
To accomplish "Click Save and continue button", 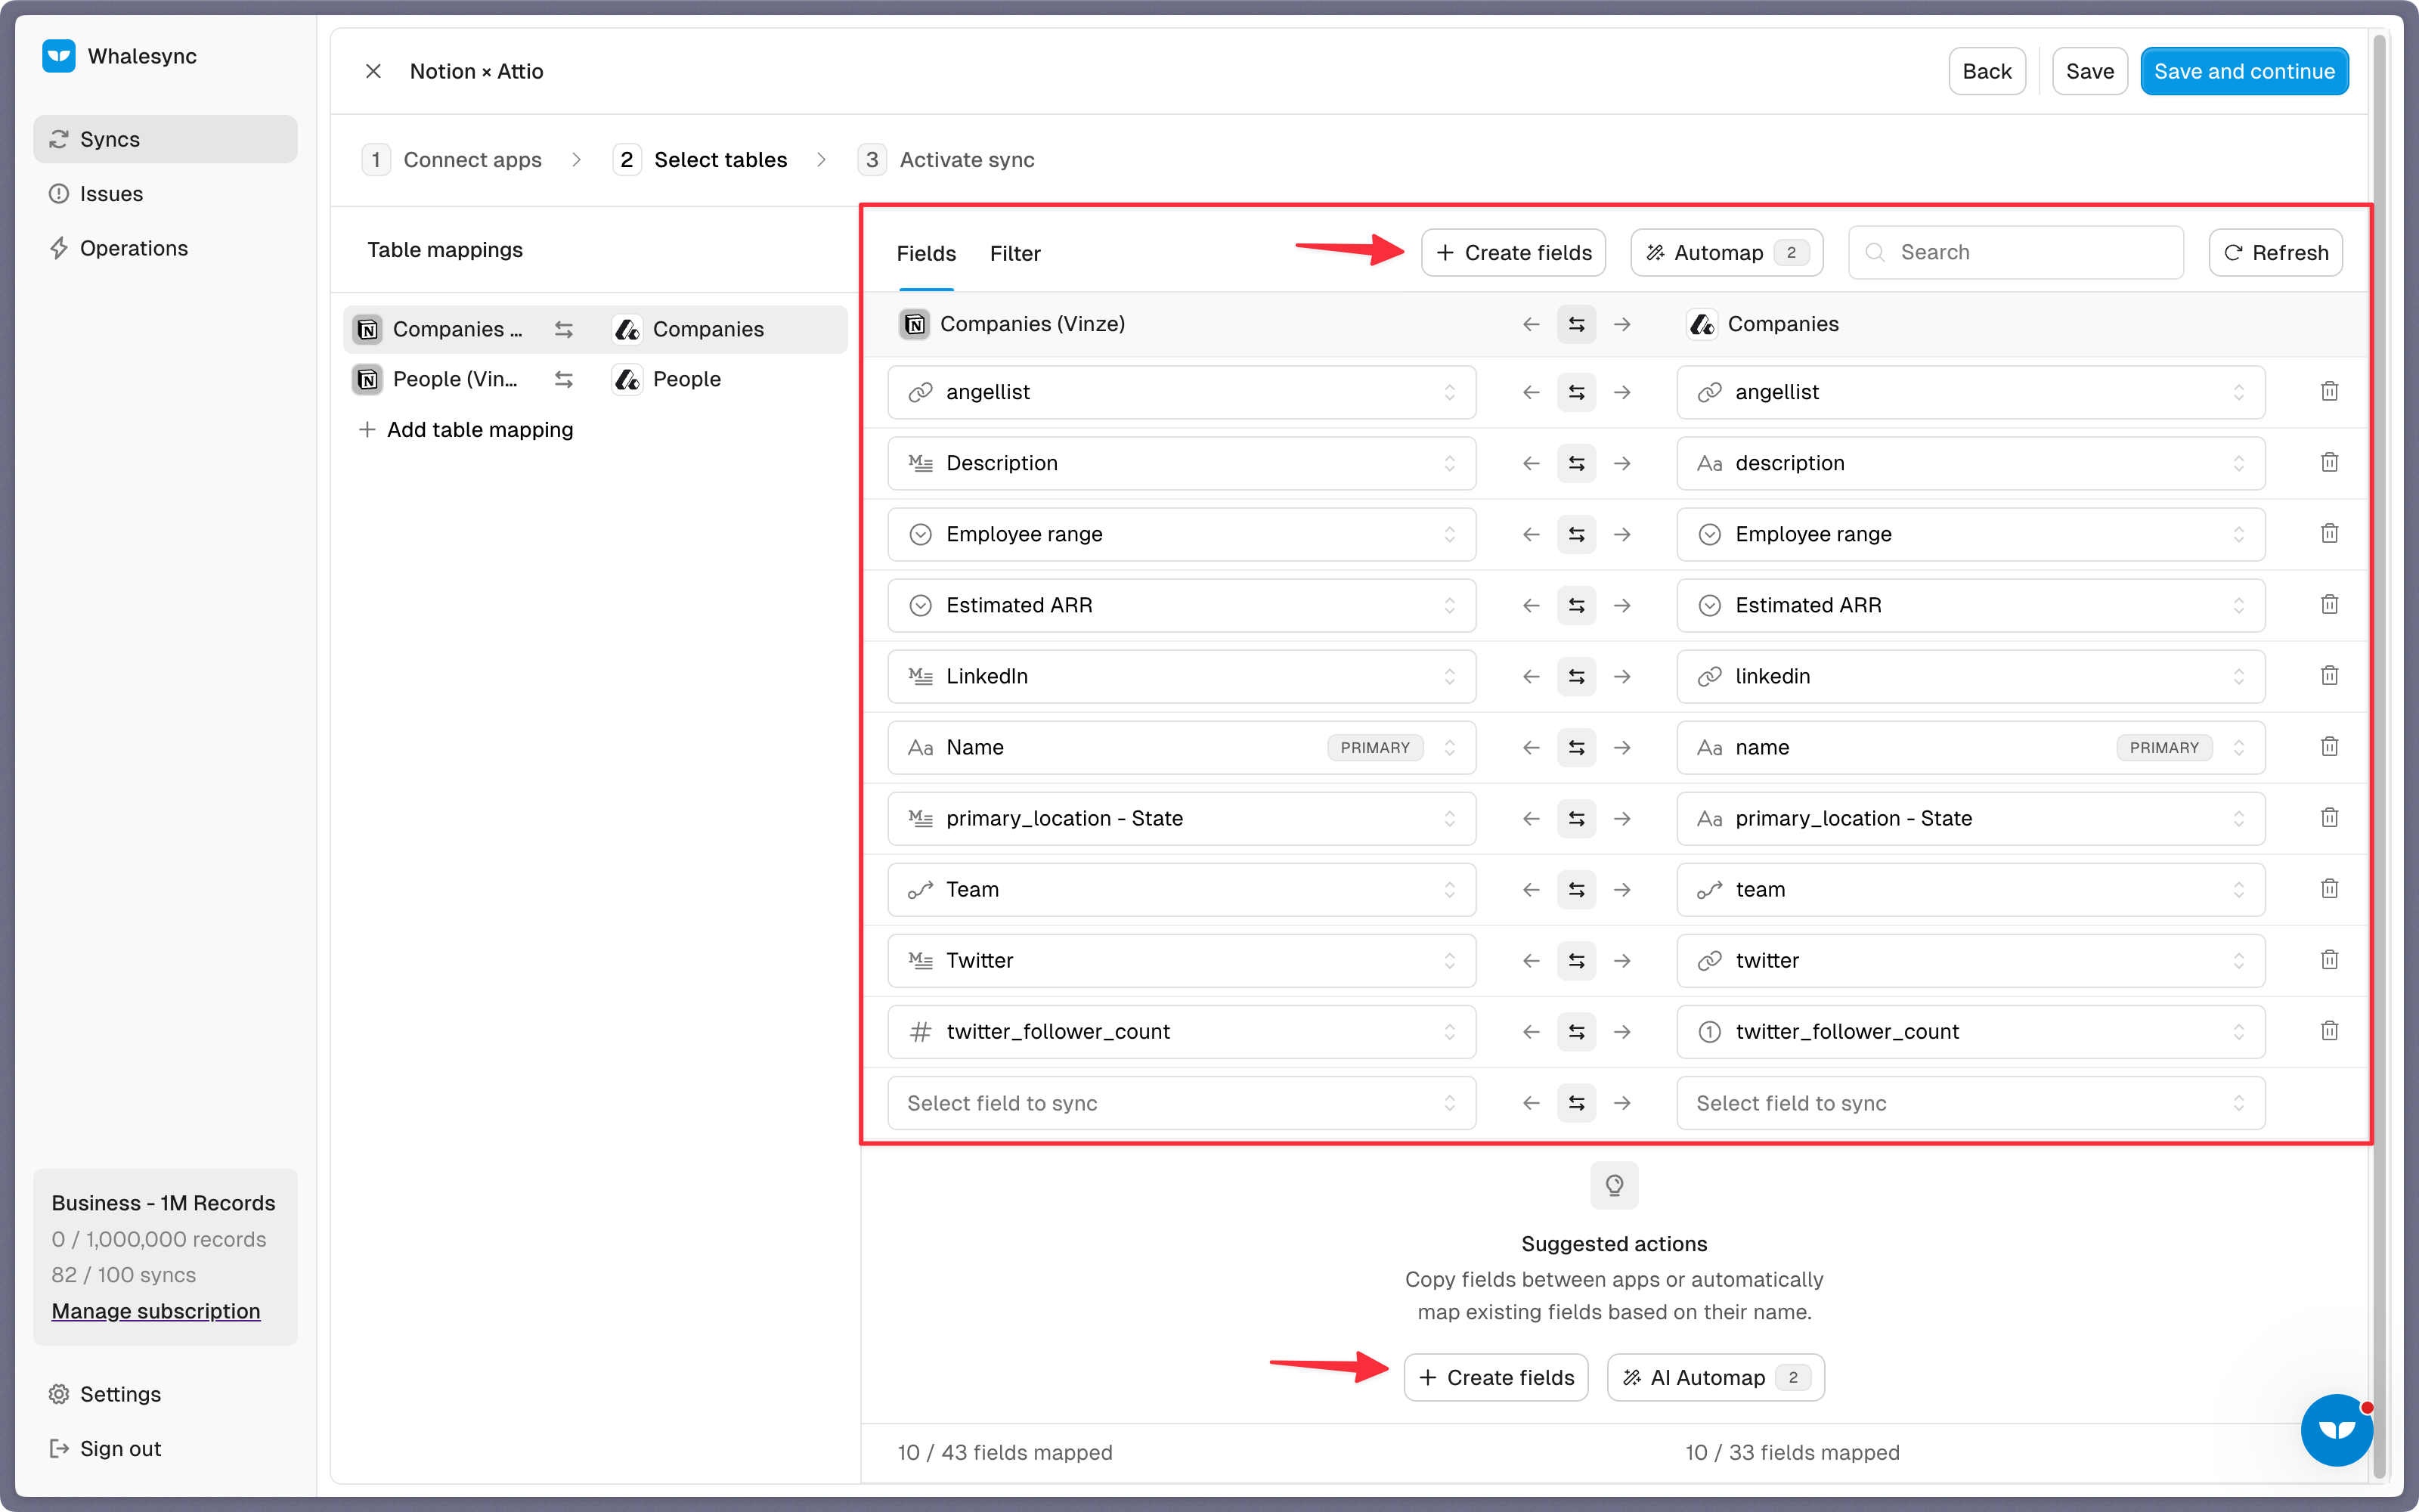I will tap(2244, 71).
